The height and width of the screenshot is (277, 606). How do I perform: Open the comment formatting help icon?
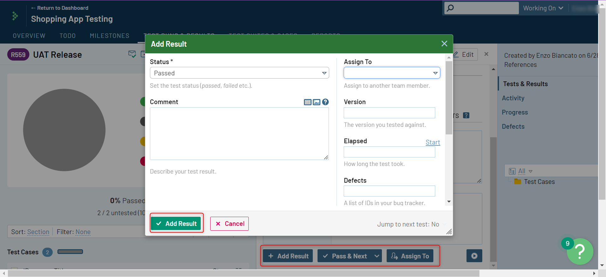pyautogui.click(x=325, y=102)
